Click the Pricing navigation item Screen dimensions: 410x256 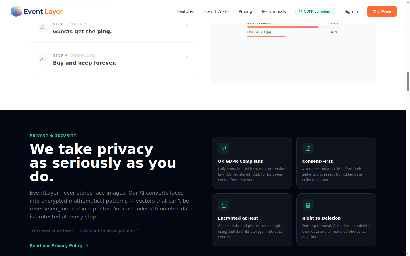point(245,11)
